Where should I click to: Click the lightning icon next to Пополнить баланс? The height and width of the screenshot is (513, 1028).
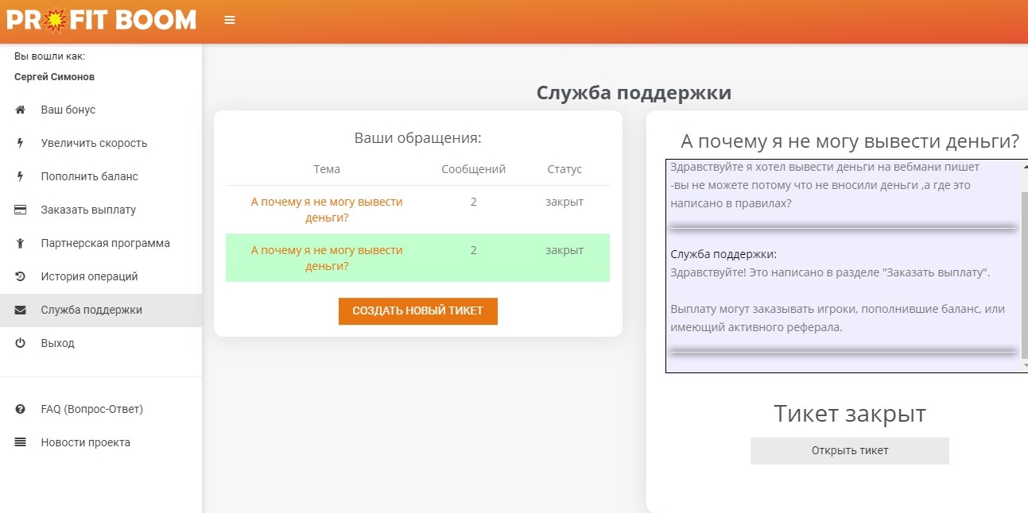21,177
